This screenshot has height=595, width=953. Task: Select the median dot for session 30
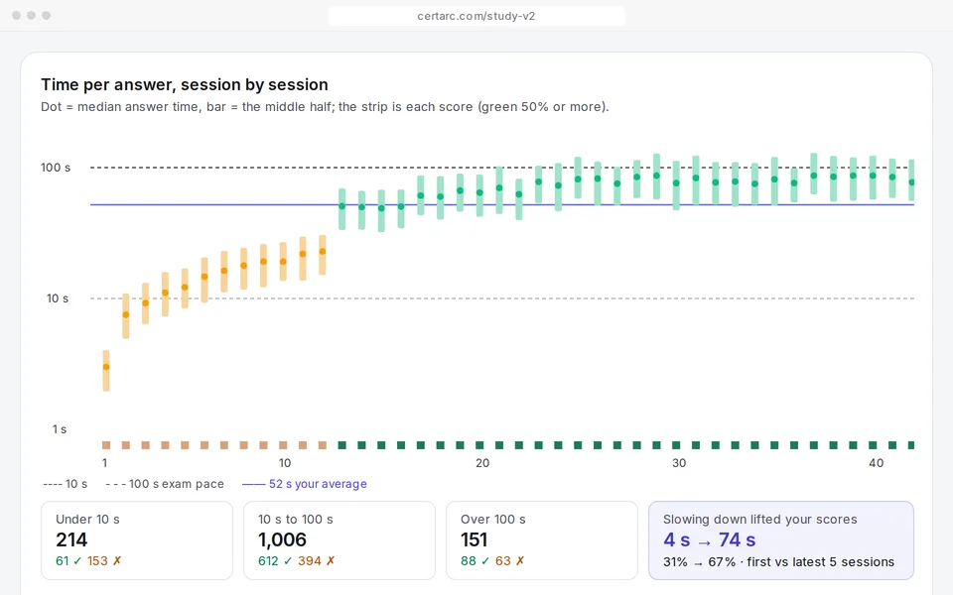click(676, 182)
